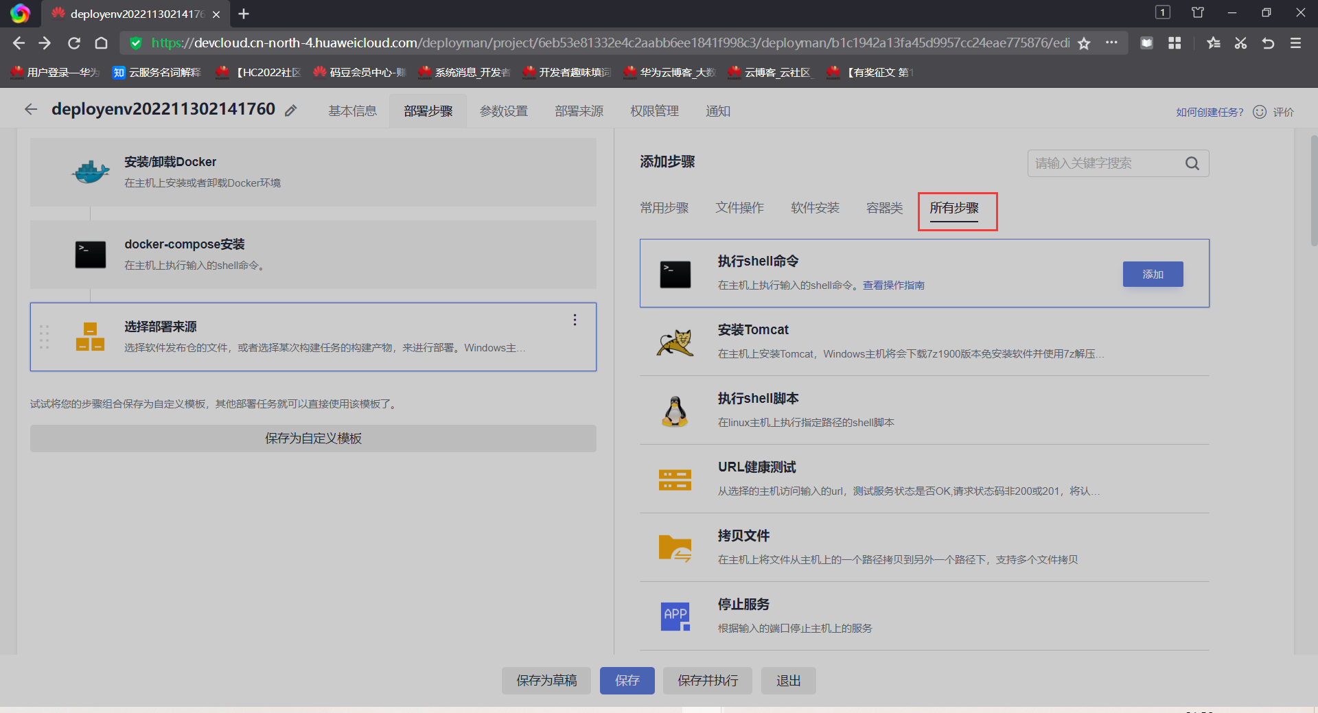Click the 选择部署来源 orange boxes icon
1318x713 pixels.
91,337
